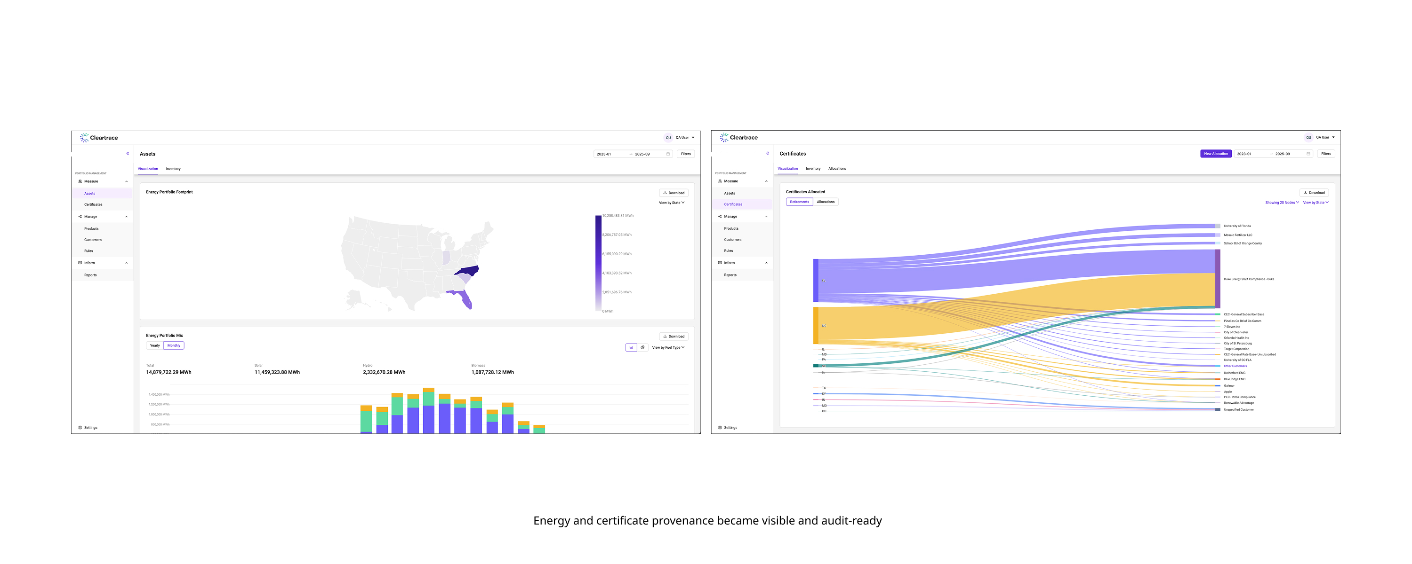Select the Yearly toggle option
1412x564 pixels.
[x=154, y=345]
